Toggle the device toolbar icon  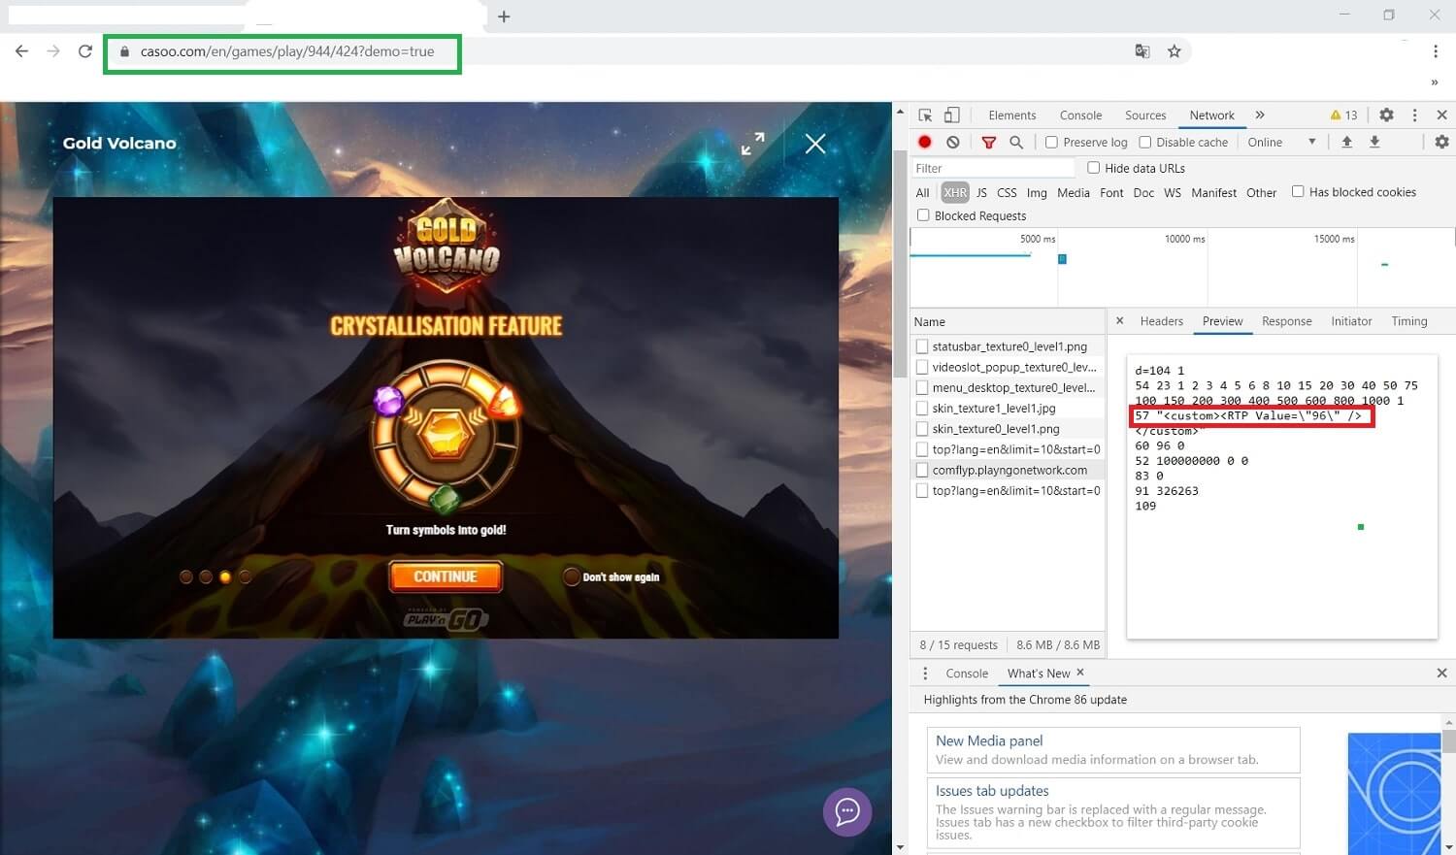(x=952, y=115)
